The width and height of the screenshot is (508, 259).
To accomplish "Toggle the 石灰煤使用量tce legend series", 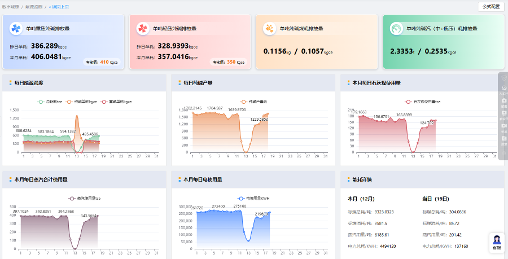I will coord(423,102).
